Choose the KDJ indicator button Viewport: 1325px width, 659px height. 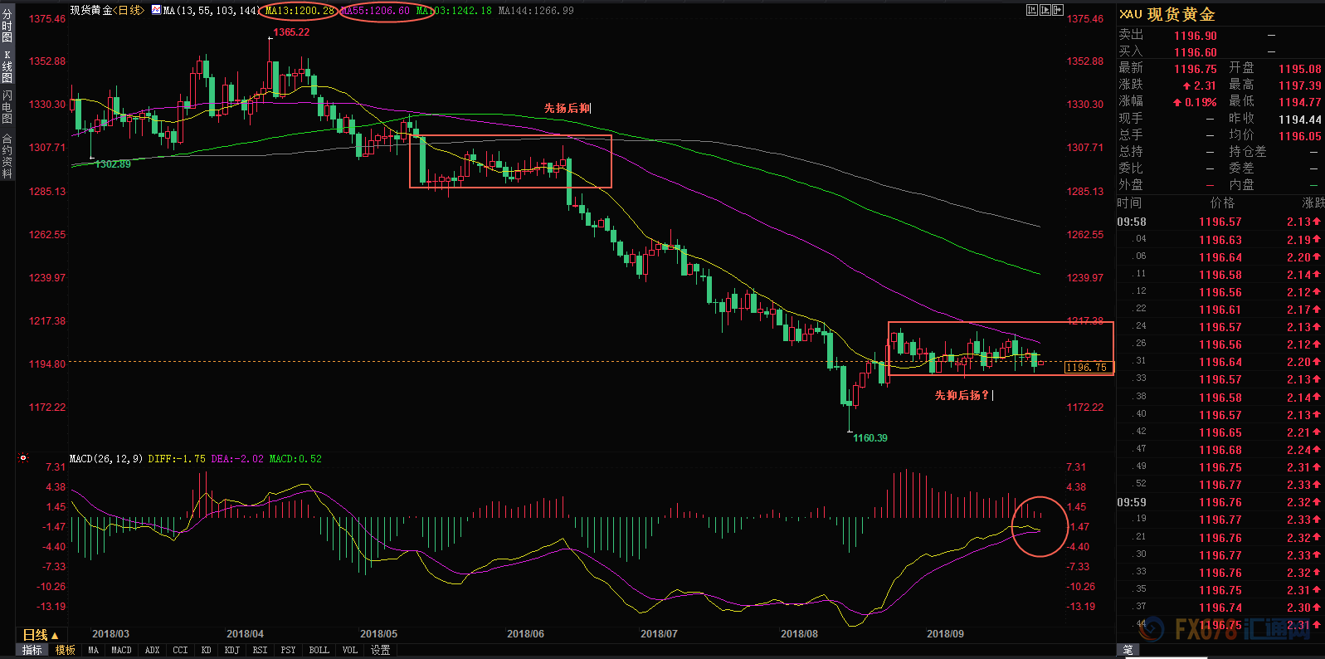[x=231, y=650]
